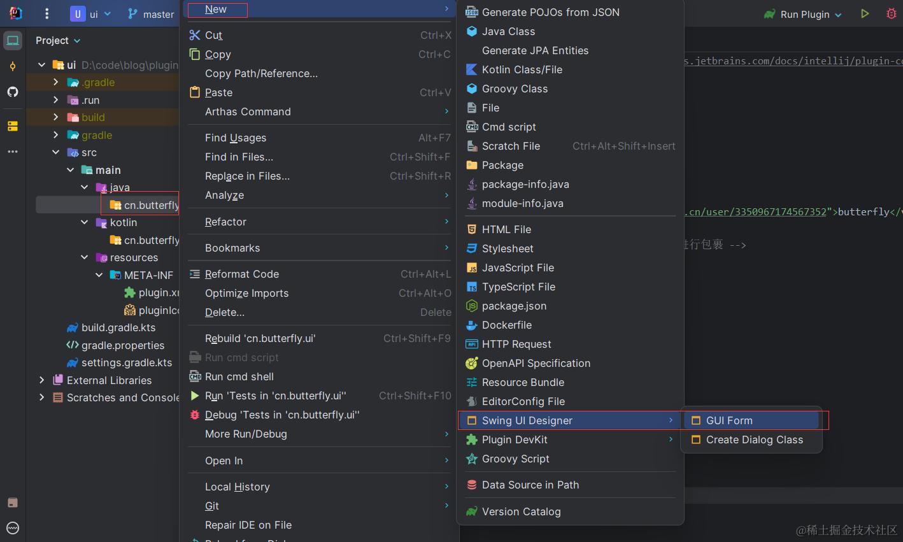
Task: Click the TypeScript File icon
Action: tap(472, 287)
